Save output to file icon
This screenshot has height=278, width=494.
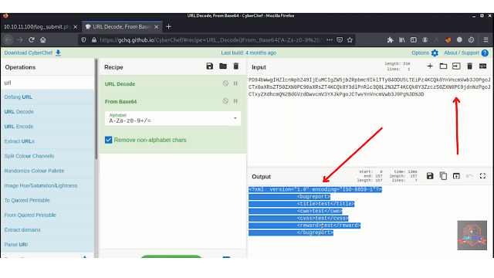click(x=430, y=176)
